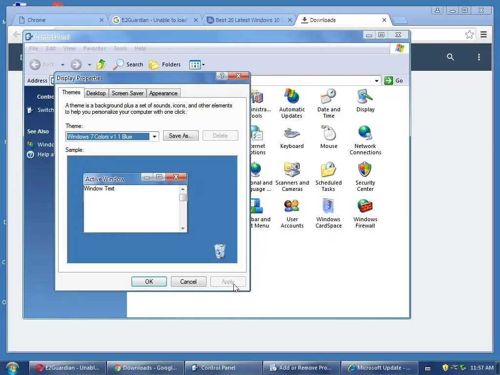The height and width of the screenshot is (375, 500).
Task: Switch to the Appearance tab
Action: 163,93
